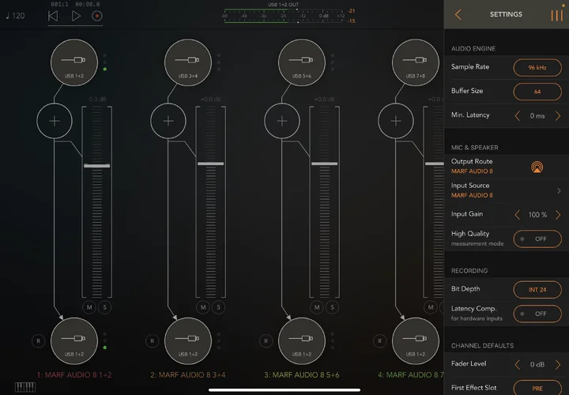Screen dimensions: 569x395
Task: Select the USB 5+6 input node on channel 3
Action: pyautogui.click(x=302, y=62)
